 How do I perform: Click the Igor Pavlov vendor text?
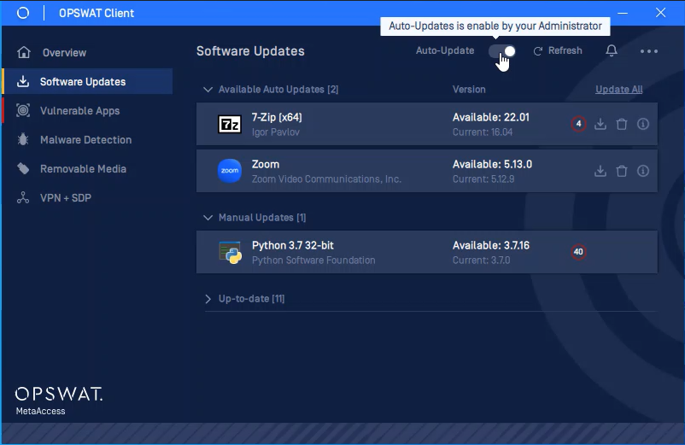(276, 132)
